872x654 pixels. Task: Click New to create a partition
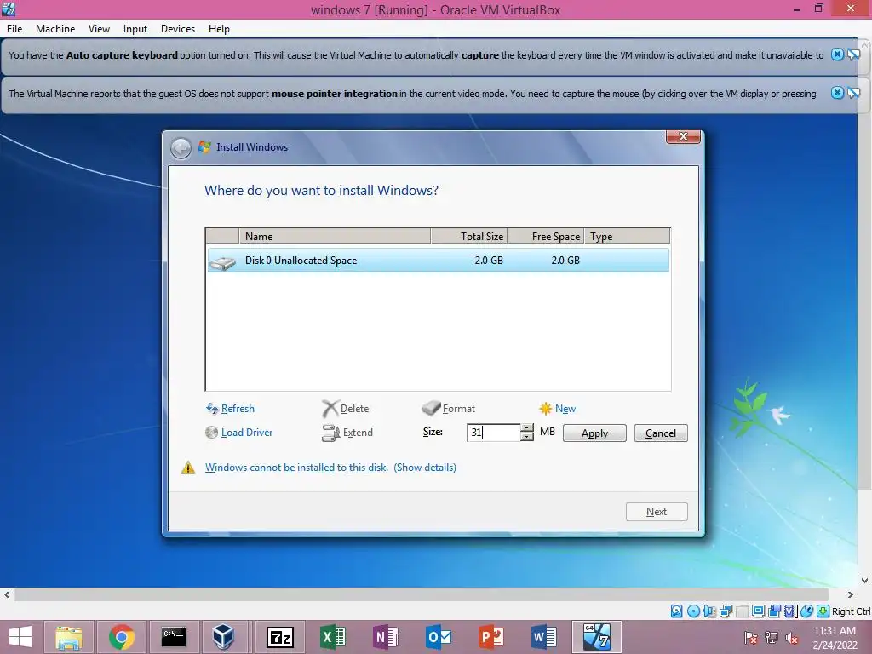(x=557, y=409)
